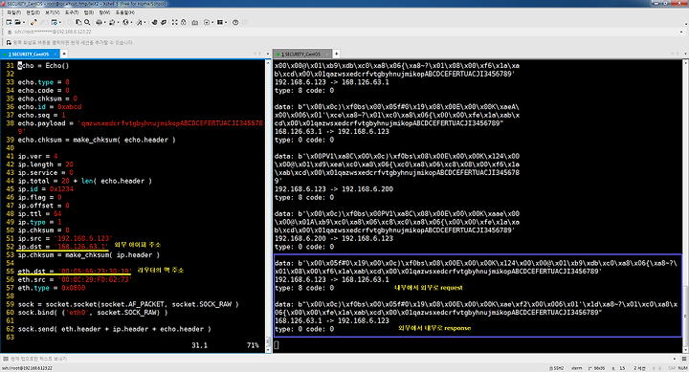Expand Open folder dropdown arrow

[24, 22]
